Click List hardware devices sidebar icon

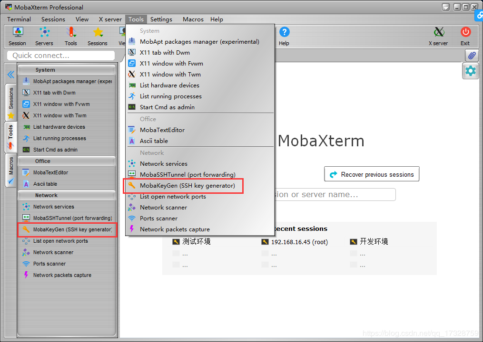[x=26, y=127]
